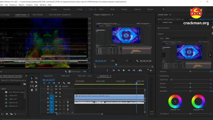
Task: Open the Look None dropdown
Action: [187, 38]
